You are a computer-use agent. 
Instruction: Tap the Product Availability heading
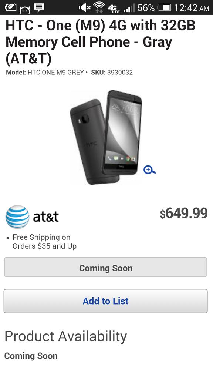(65, 336)
